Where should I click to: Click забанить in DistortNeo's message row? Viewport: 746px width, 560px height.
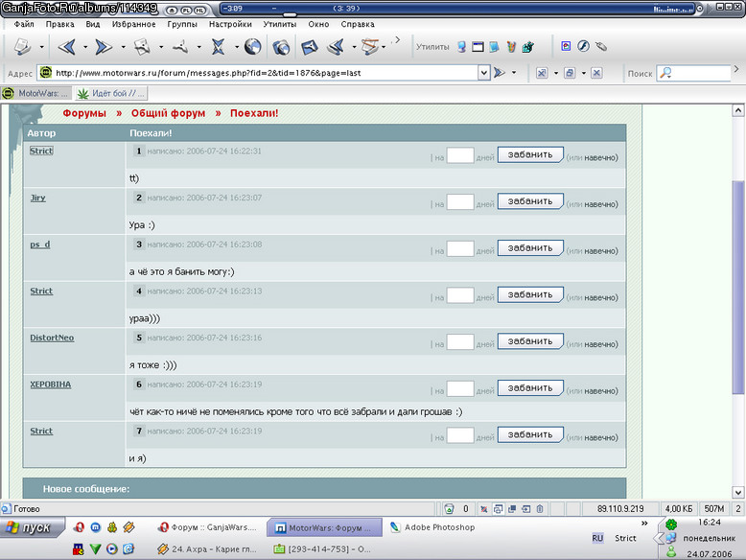[x=530, y=341]
